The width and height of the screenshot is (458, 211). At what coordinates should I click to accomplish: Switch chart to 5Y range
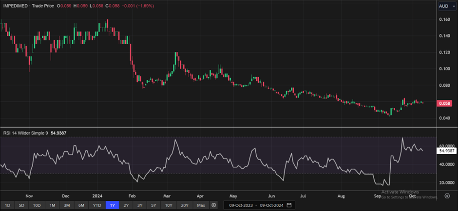pos(154,205)
